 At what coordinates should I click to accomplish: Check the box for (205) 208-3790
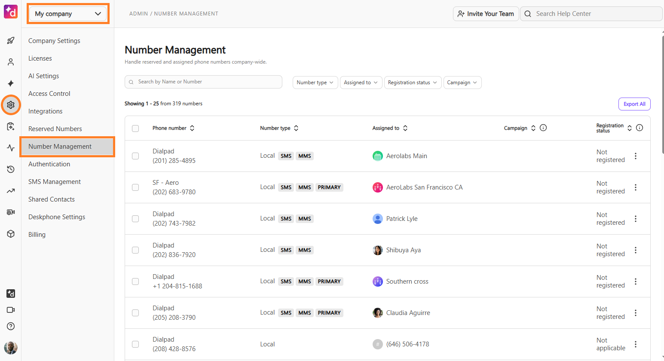click(135, 313)
